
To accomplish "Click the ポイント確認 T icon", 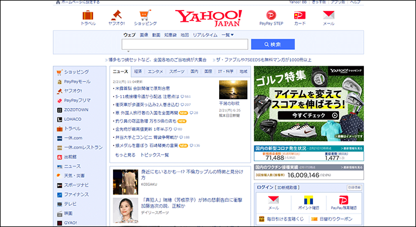I will 308,200.
